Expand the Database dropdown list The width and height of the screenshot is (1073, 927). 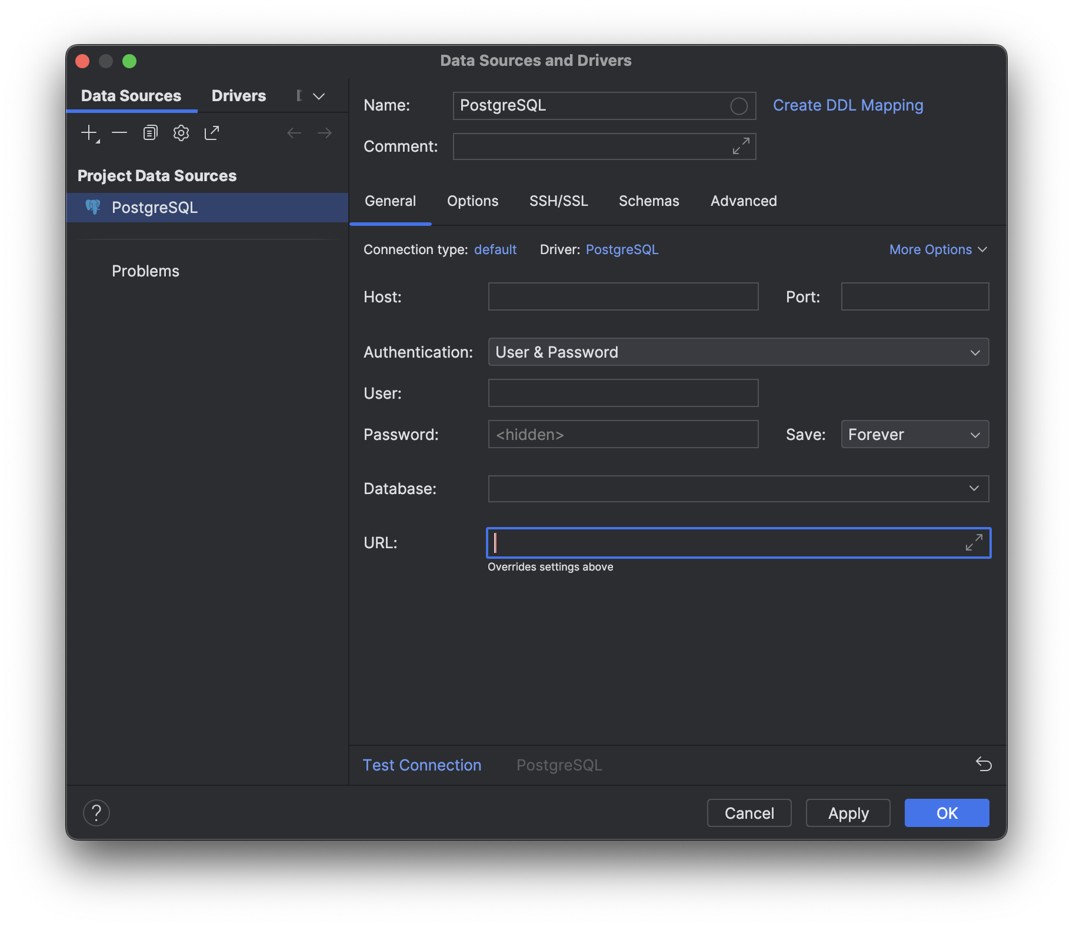click(x=738, y=489)
